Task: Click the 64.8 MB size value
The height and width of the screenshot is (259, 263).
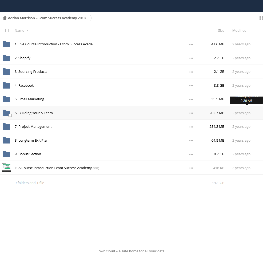Action: (218, 140)
